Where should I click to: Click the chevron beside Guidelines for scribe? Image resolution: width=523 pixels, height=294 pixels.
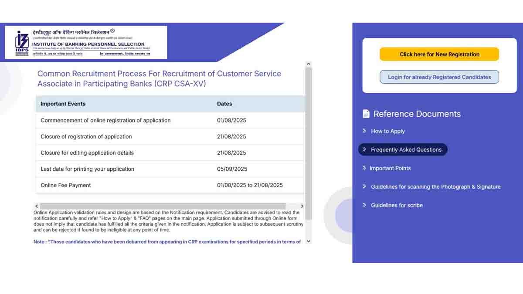coord(364,205)
